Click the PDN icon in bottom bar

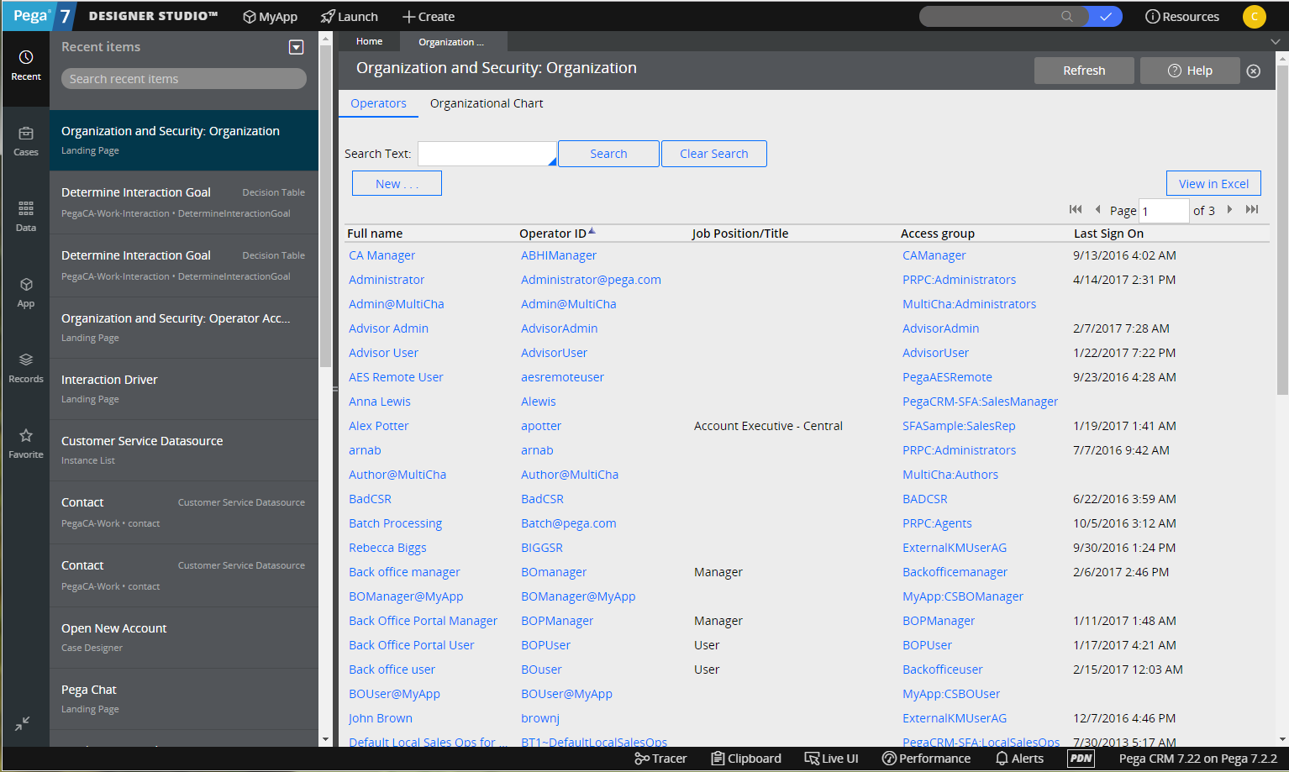(x=1081, y=759)
